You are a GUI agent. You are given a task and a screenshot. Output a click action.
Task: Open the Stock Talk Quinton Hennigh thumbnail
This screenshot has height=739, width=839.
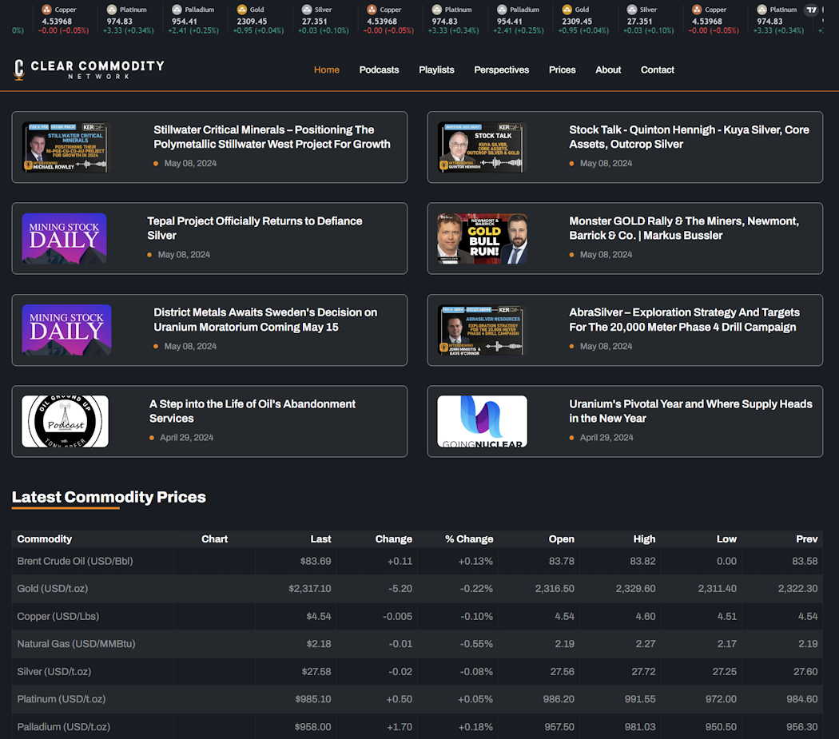pyautogui.click(x=482, y=148)
